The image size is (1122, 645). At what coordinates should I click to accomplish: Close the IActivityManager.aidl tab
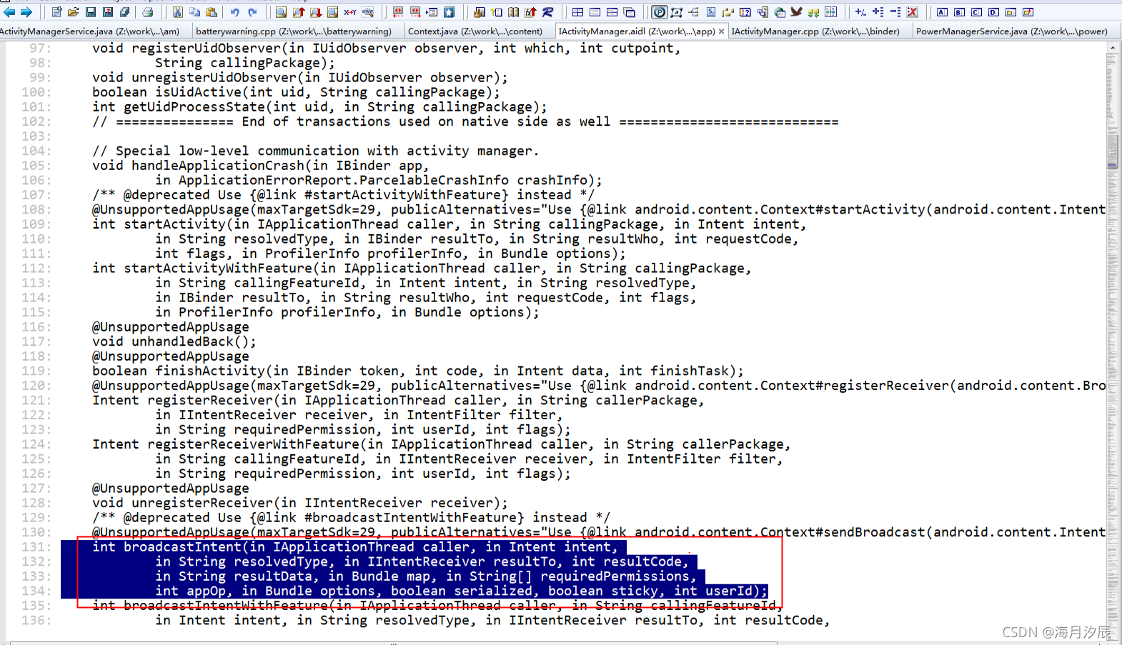click(x=721, y=31)
